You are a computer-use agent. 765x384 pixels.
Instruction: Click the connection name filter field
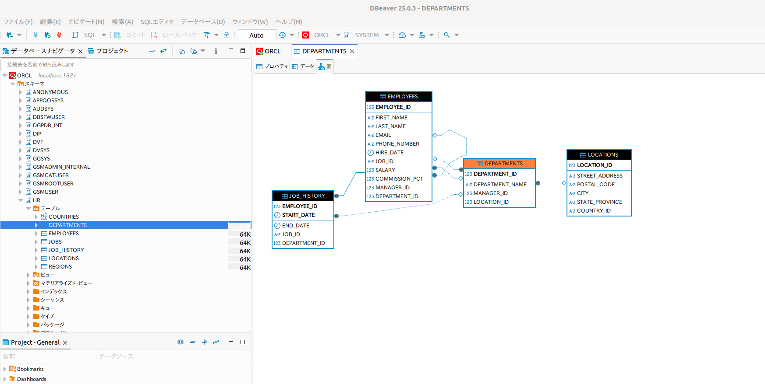126,64
